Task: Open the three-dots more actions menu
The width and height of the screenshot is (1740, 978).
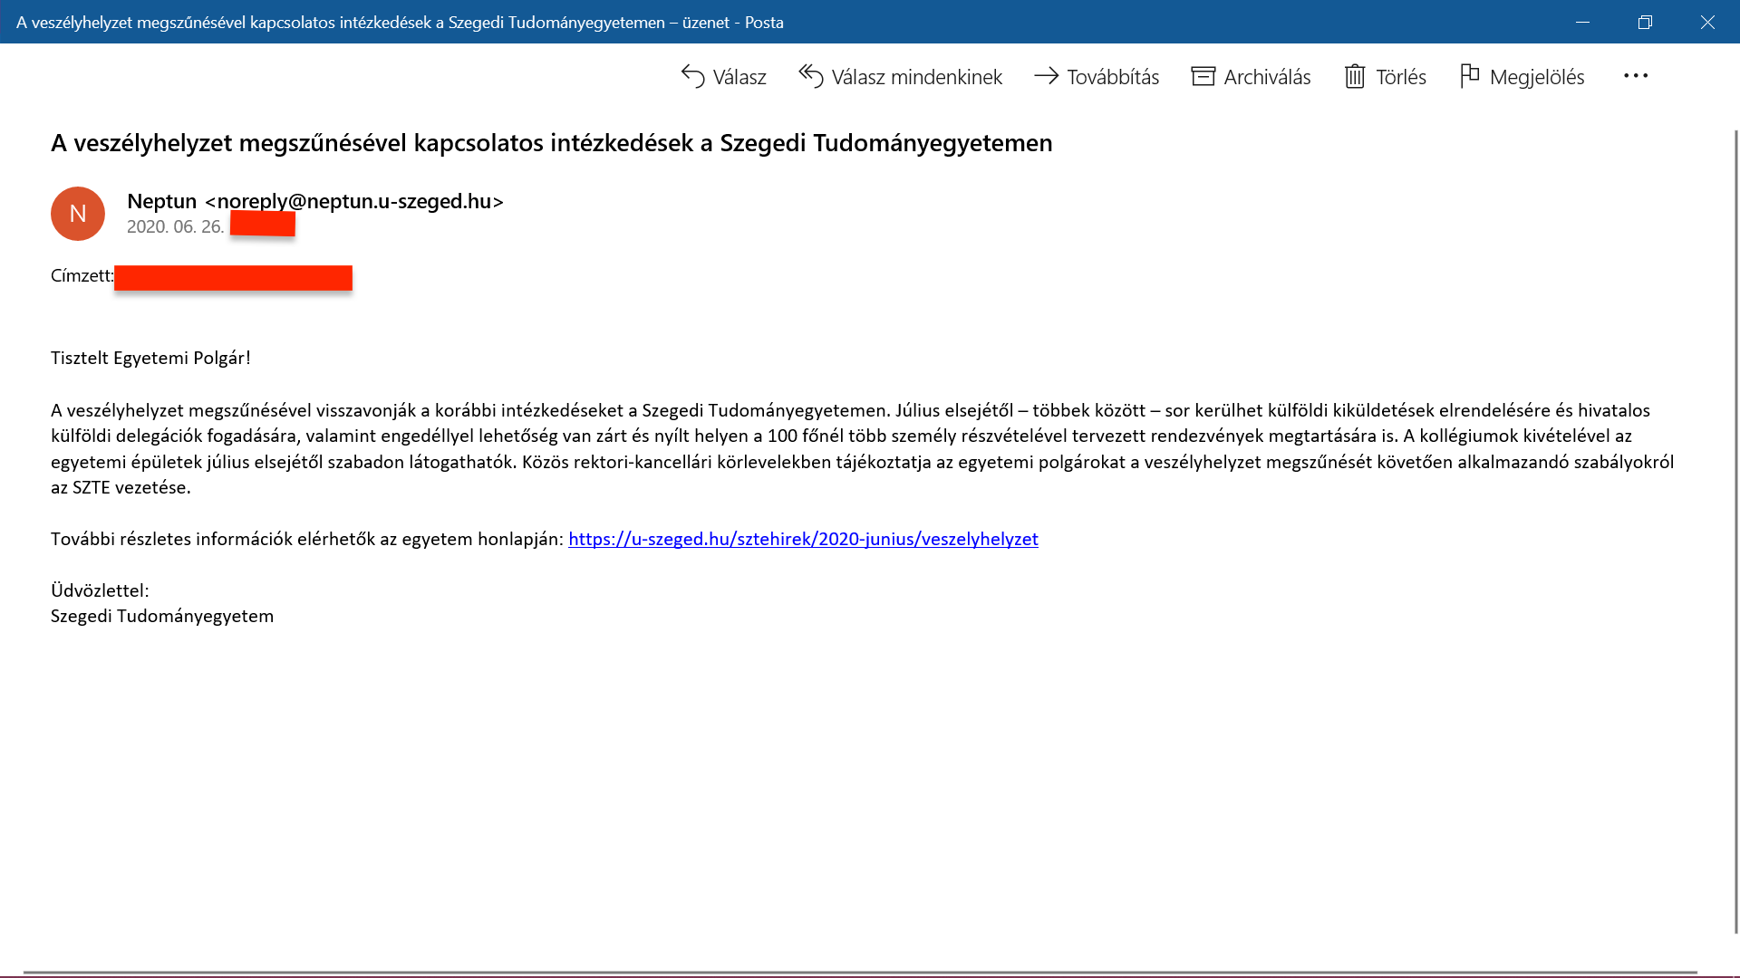Action: pyautogui.click(x=1635, y=76)
